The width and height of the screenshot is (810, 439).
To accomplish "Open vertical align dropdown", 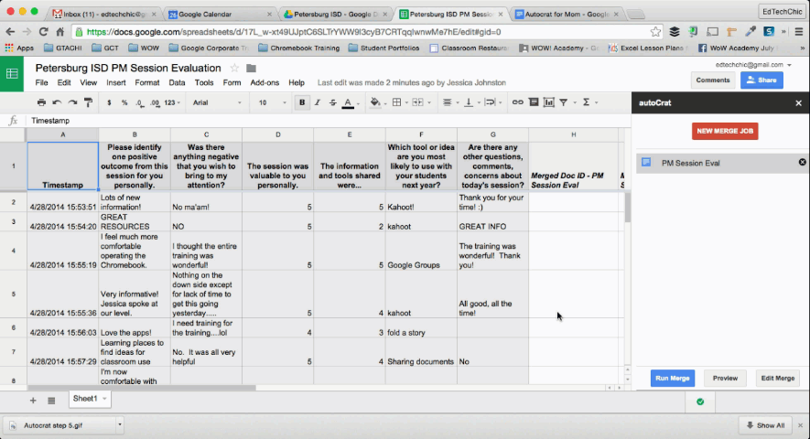I will click(x=471, y=102).
